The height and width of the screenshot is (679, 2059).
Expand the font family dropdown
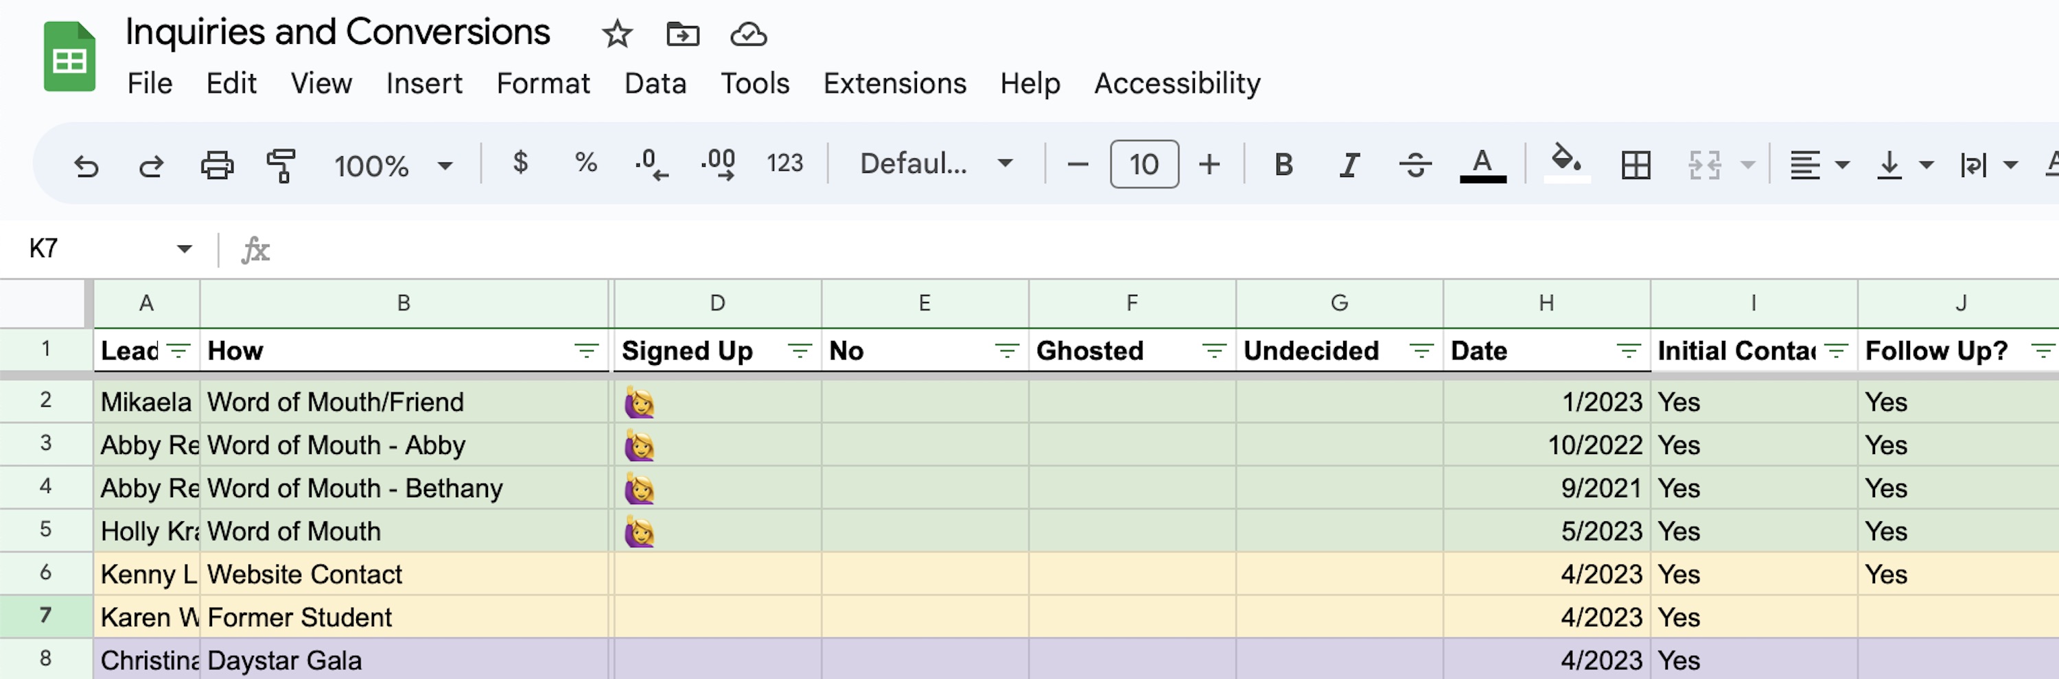click(936, 165)
